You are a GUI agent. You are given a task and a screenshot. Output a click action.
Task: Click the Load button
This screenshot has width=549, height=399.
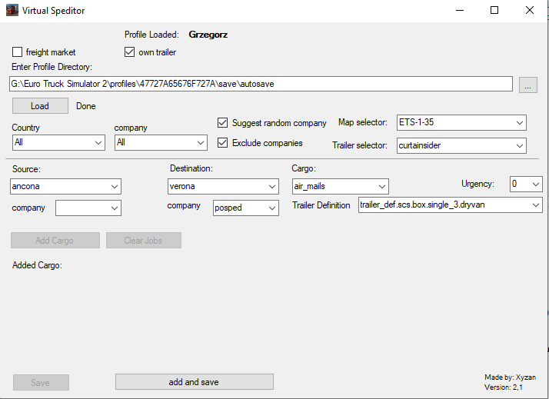click(40, 106)
